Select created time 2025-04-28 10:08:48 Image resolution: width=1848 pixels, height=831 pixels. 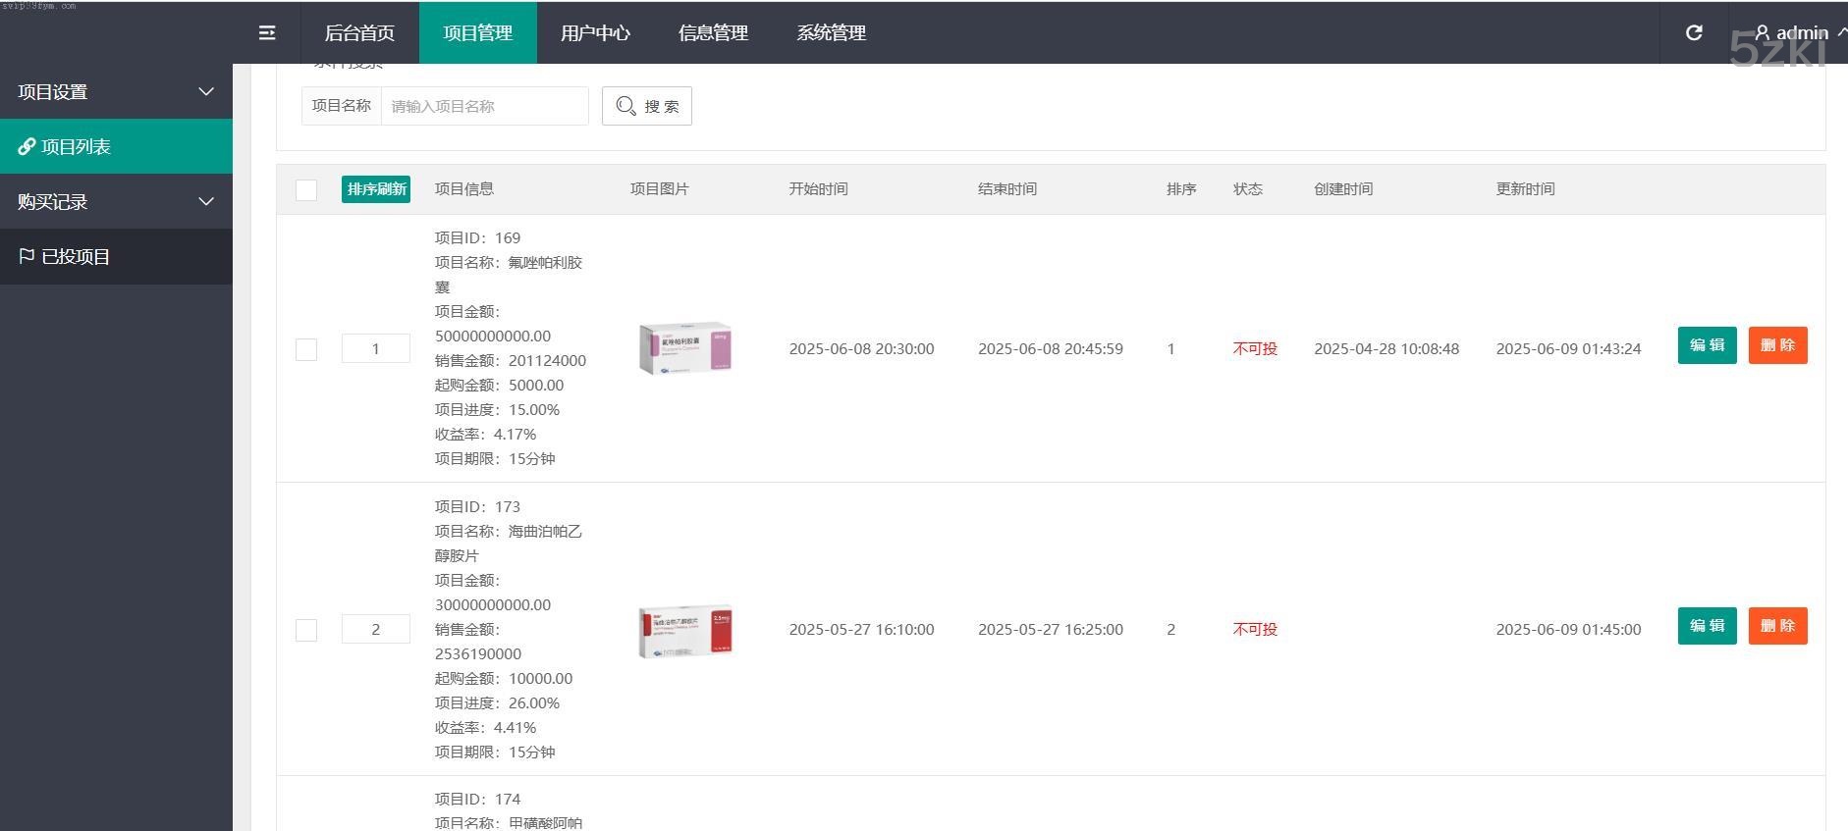point(1386,348)
